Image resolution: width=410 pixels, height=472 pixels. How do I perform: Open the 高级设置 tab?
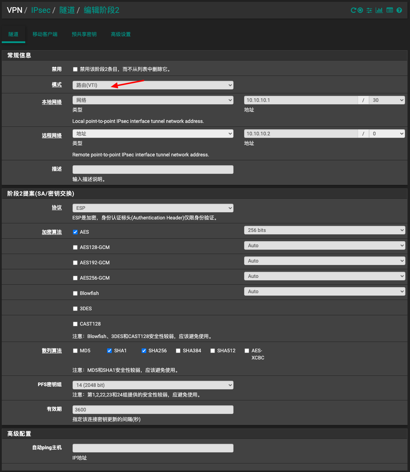click(121, 34)
